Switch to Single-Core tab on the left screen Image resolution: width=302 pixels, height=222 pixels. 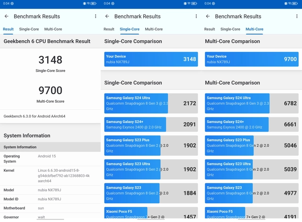[x=29, y=29]
